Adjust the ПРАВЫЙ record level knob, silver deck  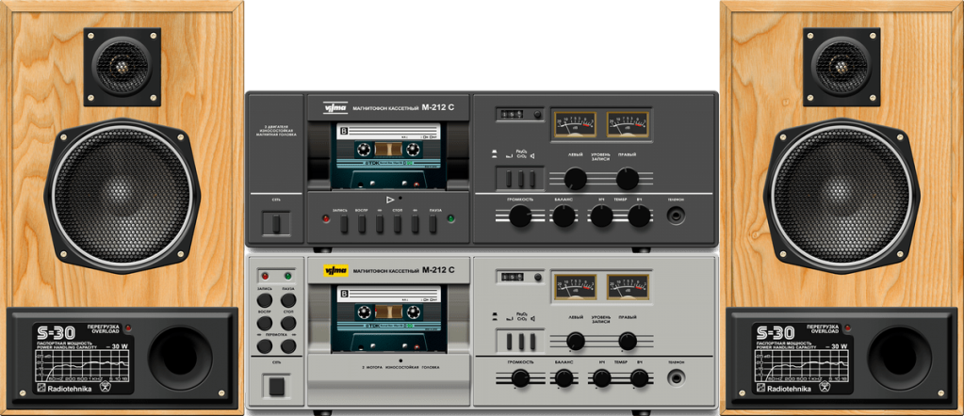[x=628, y=341]
